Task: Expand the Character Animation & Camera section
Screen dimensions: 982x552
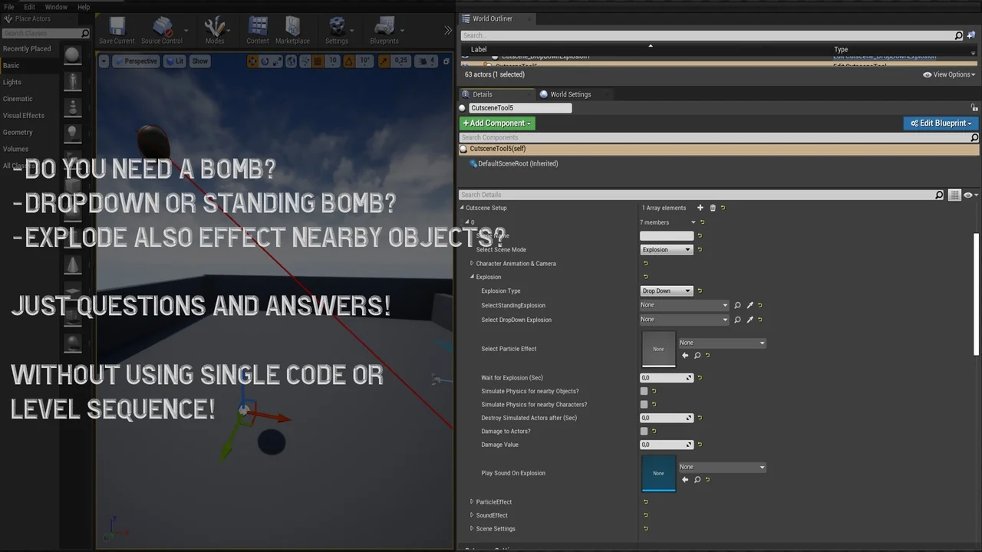Action: 473,264
